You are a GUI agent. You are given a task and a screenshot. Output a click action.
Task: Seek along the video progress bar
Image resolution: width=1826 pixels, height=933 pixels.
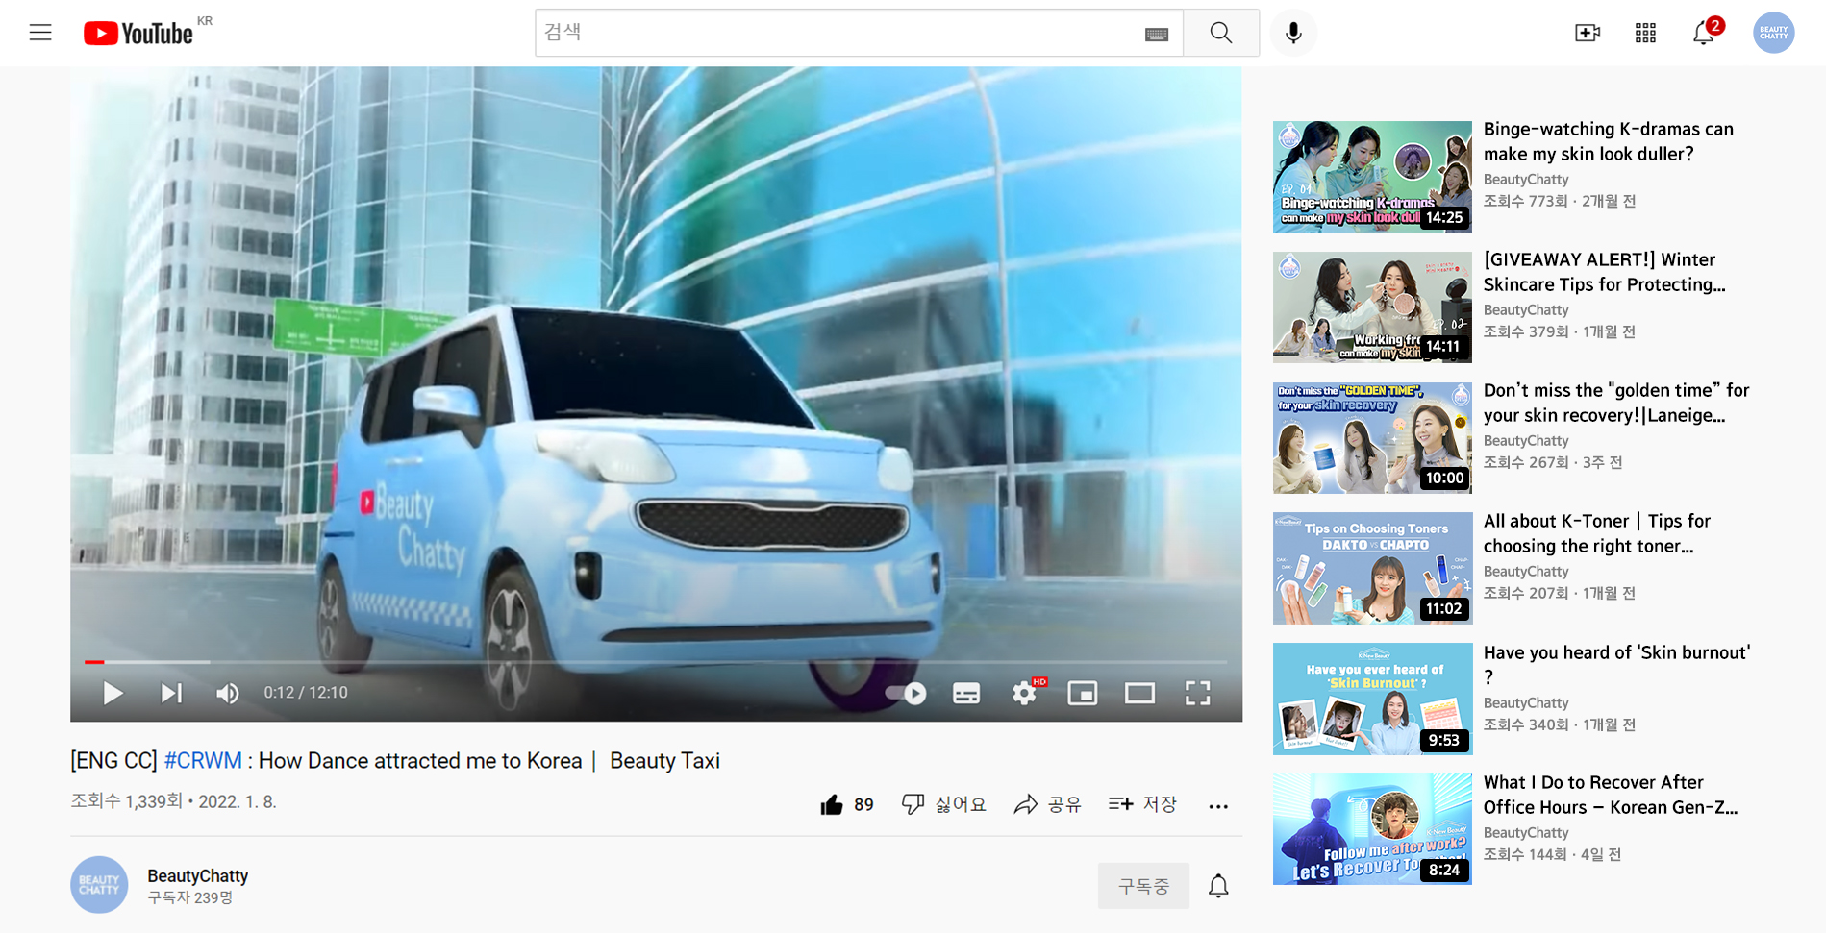(656, 662)
